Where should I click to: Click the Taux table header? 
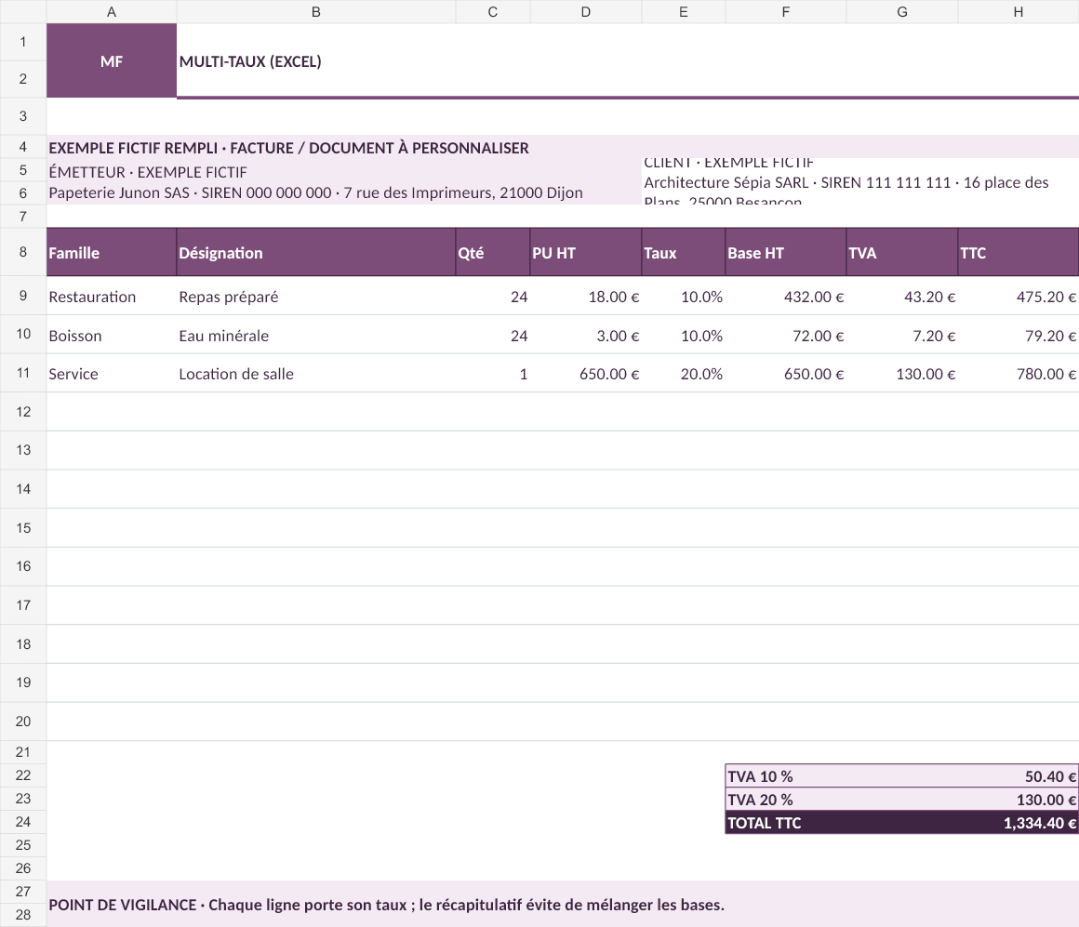(x=684, y=252)
